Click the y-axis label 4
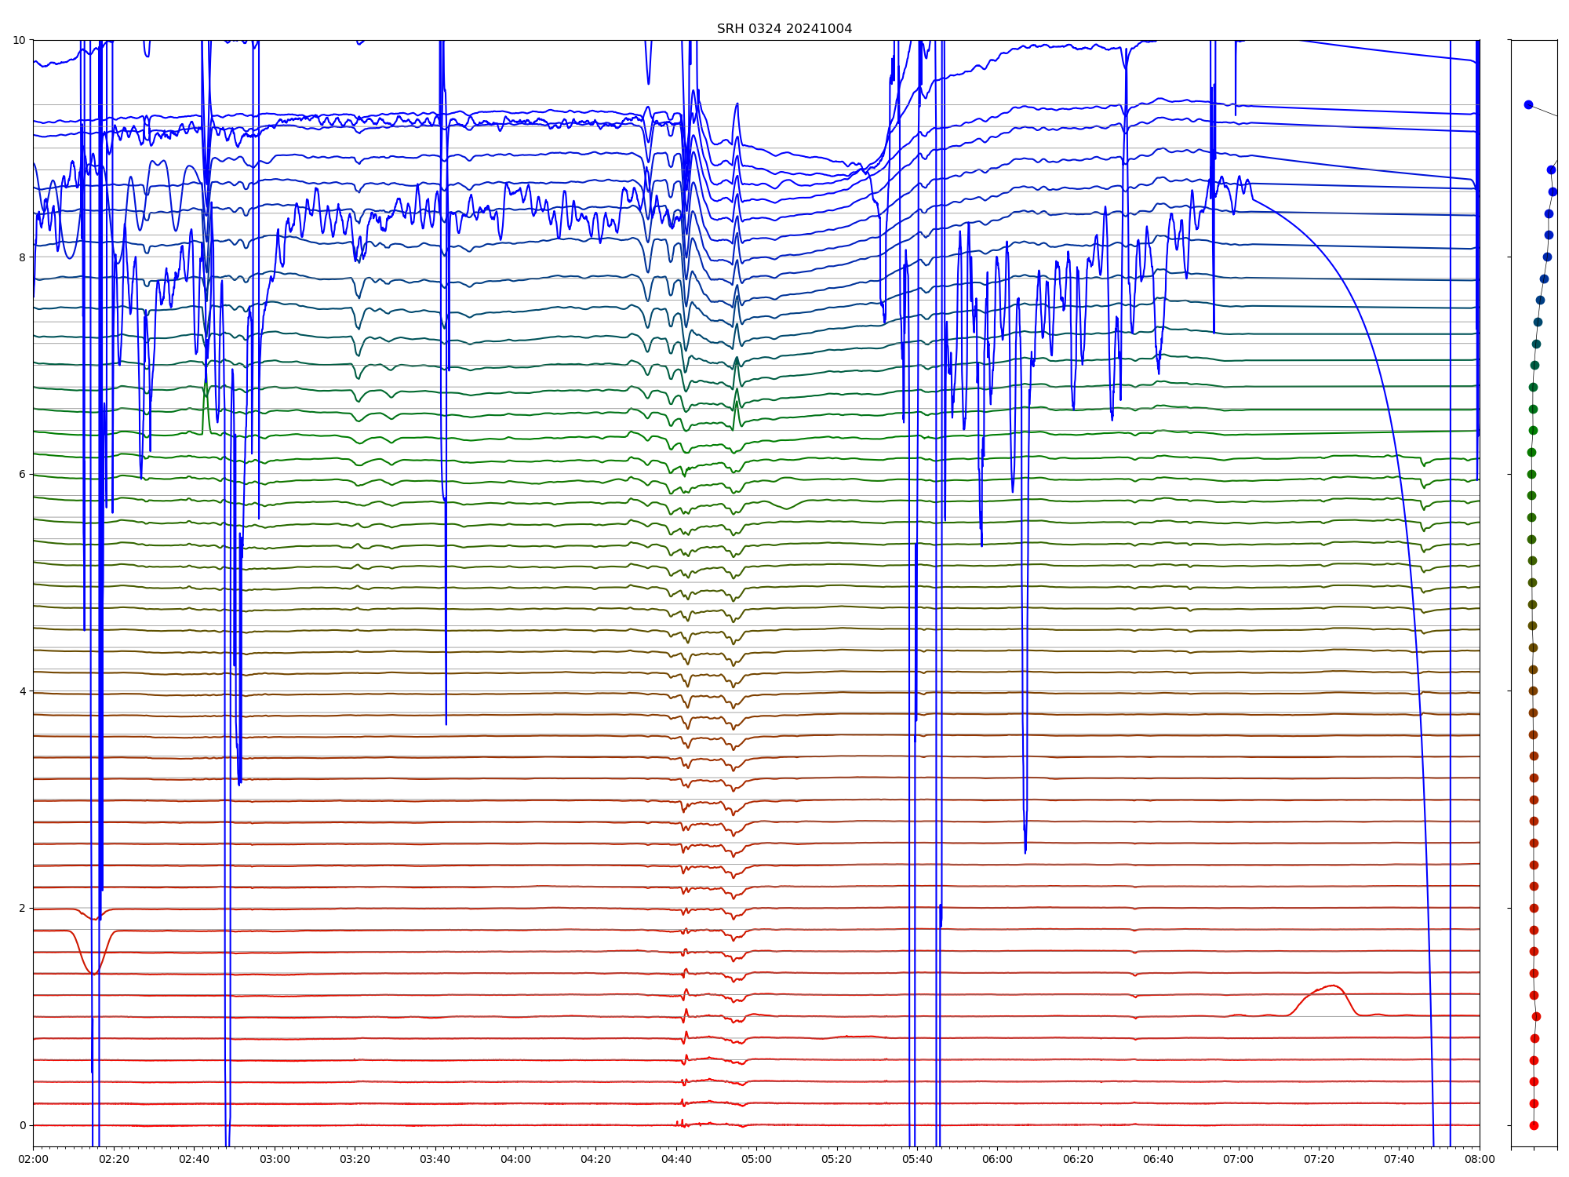 pyautogui.click(x=23, y=691)
